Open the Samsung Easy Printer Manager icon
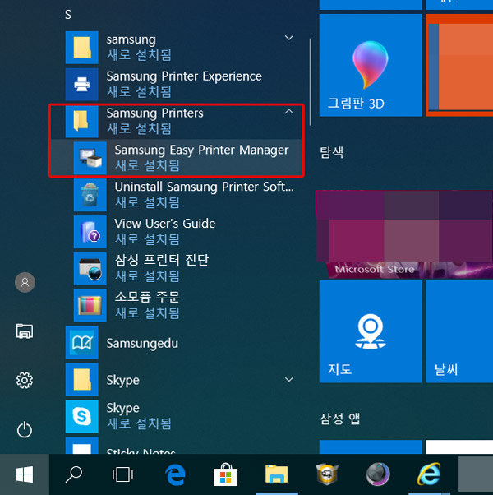Viewport: 493px width, 495px height. pos(90,158)
